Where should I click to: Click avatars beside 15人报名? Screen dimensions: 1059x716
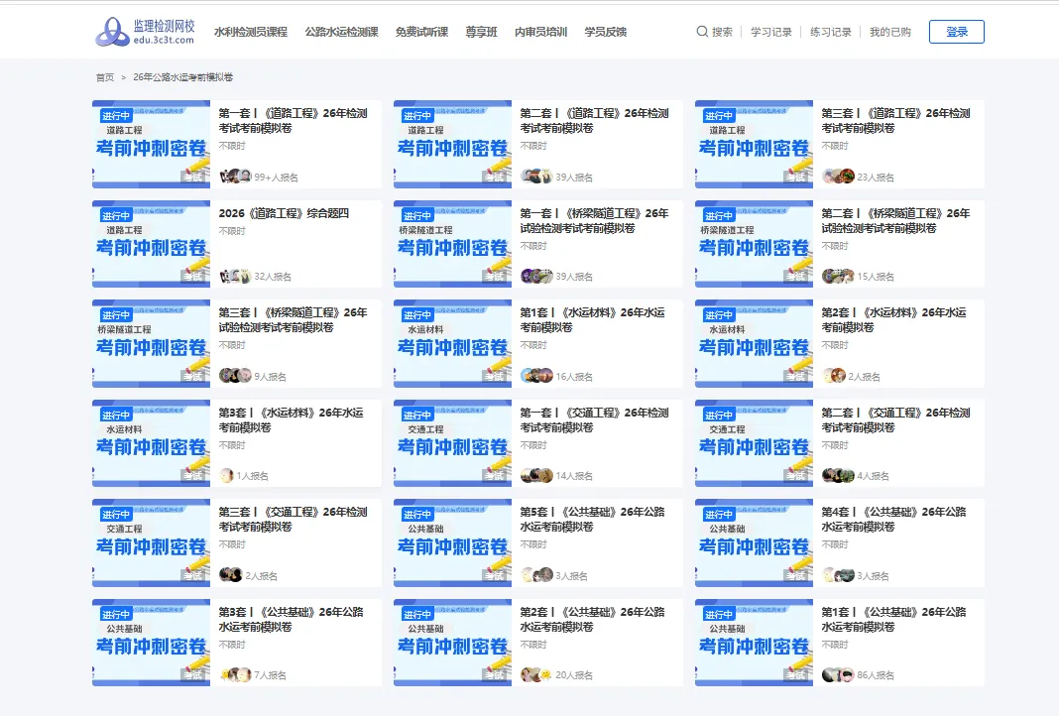(838, 277)
